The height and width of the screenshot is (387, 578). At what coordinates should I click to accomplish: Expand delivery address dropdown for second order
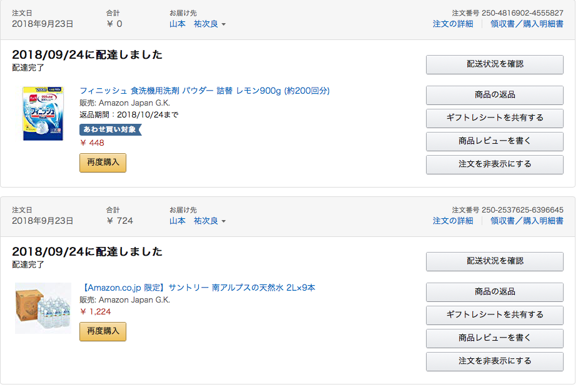[198, 221]
